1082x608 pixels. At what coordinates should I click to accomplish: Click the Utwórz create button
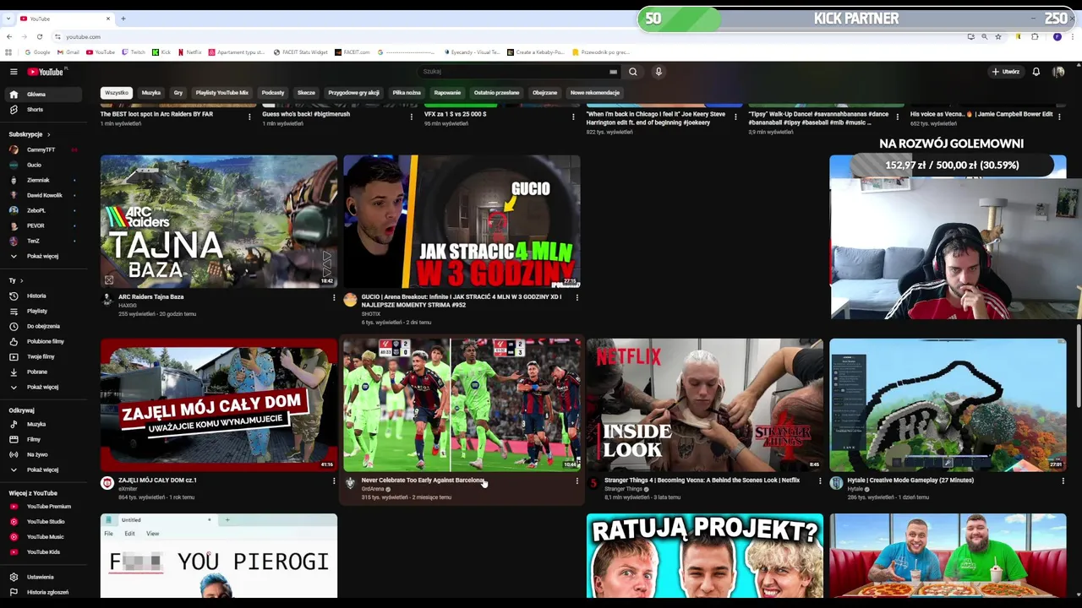[1006, 72]
